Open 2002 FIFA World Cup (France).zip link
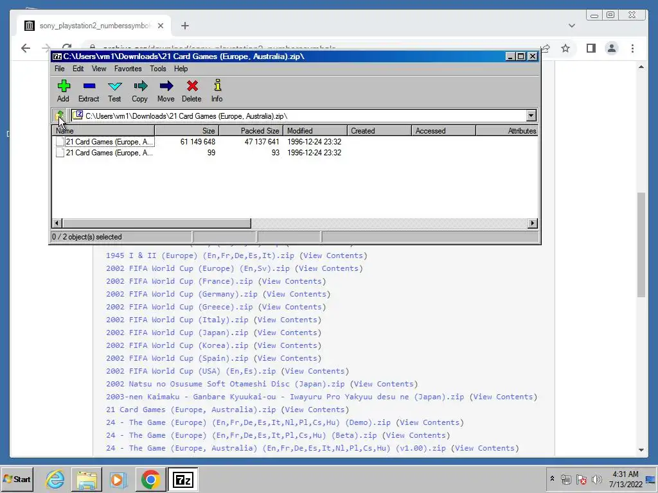 tap(179, 281)
